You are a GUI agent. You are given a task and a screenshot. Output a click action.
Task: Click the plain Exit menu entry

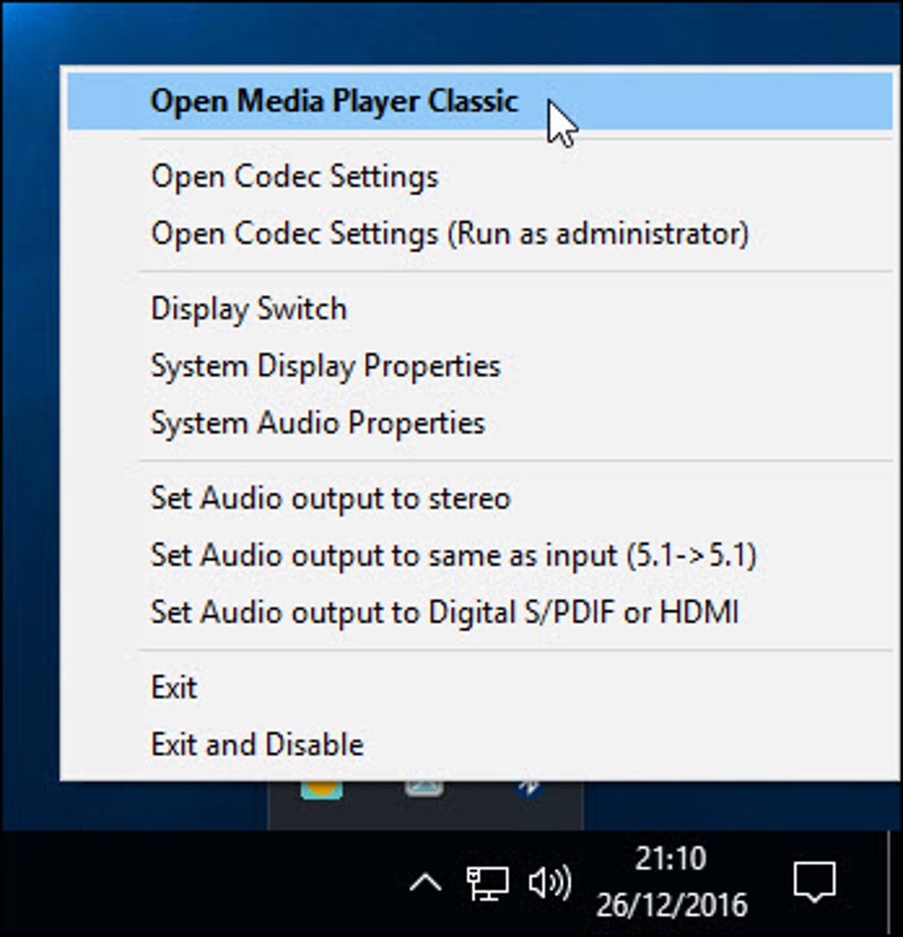point(174,687)
